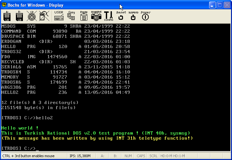Click the FD0 IMG file row
Viewport: 232px width, 160px height.
point(66,57)
